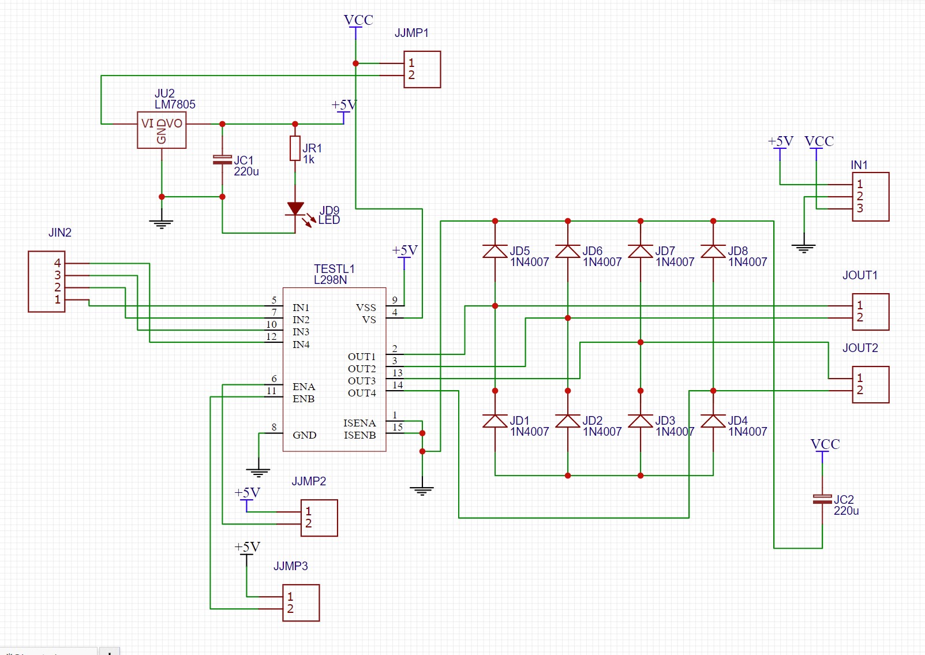Image resolution: width=925 pixels, height=655 pixels.
Task: Select diode JD3 symbol
Action: coord(641,421)
